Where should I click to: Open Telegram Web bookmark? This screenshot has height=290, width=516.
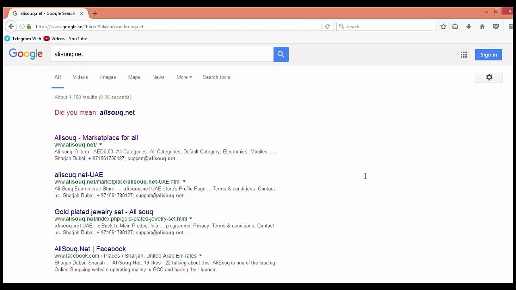pyautogui.click(x=23, y=39)
